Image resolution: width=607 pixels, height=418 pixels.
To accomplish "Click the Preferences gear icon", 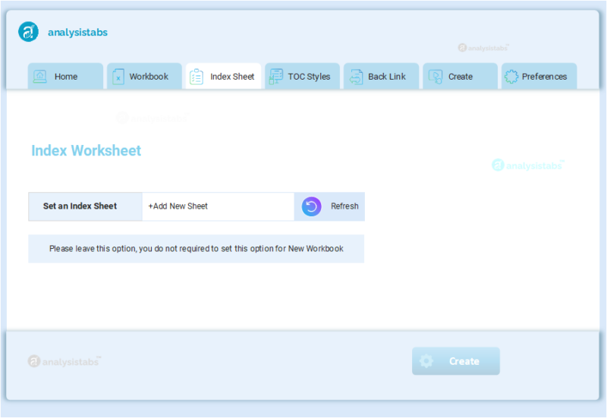I will coord(511,77).
